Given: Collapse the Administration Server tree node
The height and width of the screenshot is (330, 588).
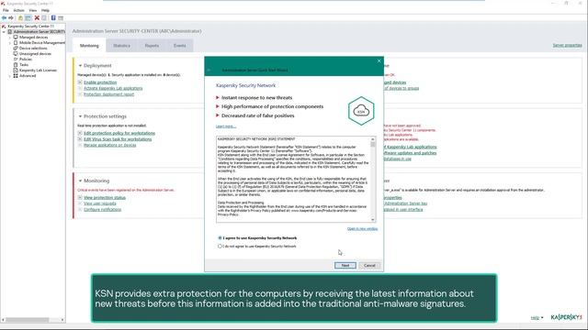Looking at the screenshot, I should (4, 32).
